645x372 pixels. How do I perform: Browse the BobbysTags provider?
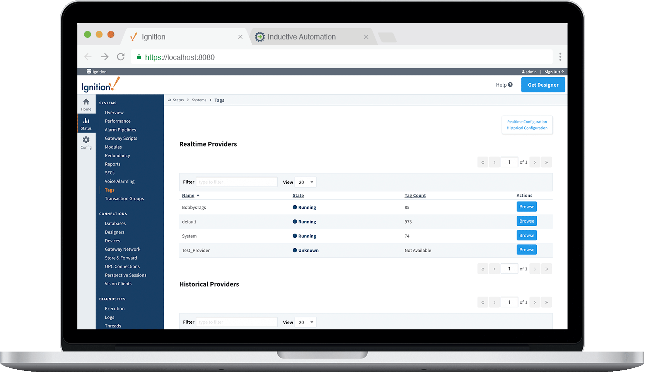coord(526,207)
